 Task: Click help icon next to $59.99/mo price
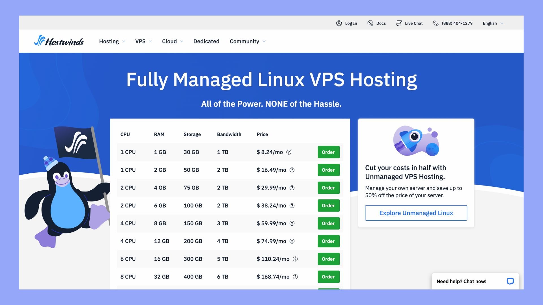point(292,223)
